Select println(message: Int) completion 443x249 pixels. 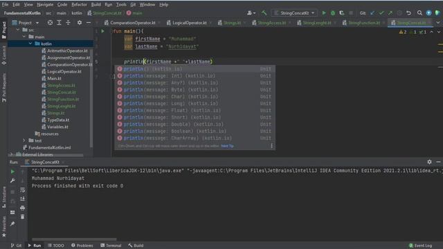(195, 75)
